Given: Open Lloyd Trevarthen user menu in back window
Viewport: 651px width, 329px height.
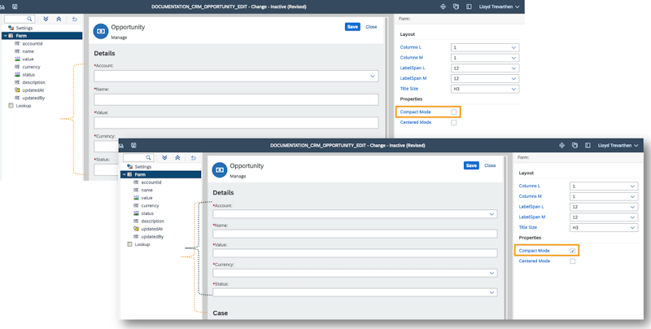Looking at the screenshot, I should pos(499,7).
